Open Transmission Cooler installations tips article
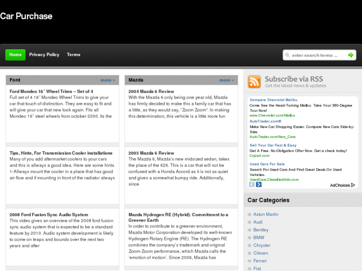 click(x=61, y=153)
